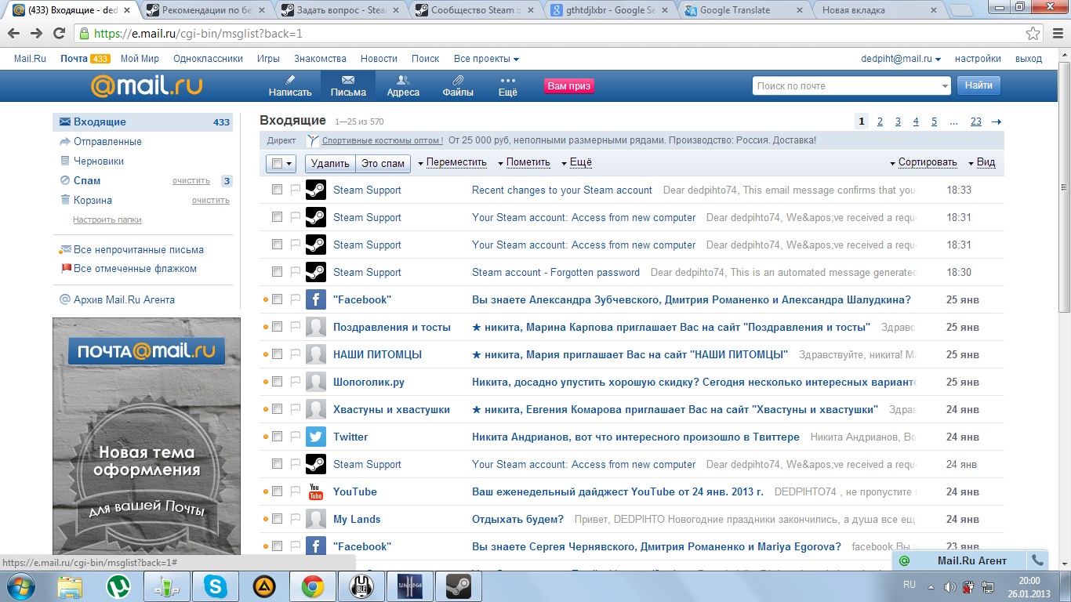The width and height of the screenshot is (1071, 602).
Task: Open the настройки link
Action: point(978,59)
